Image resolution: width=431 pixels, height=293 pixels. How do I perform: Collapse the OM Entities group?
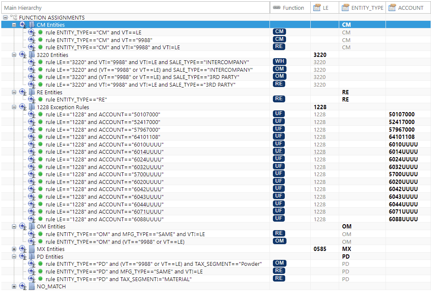point(14,227)
